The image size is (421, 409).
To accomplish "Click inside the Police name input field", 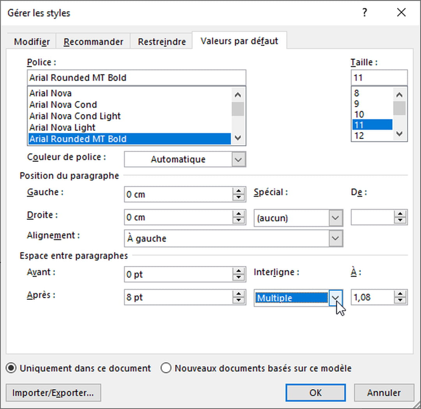I will 136,77.
